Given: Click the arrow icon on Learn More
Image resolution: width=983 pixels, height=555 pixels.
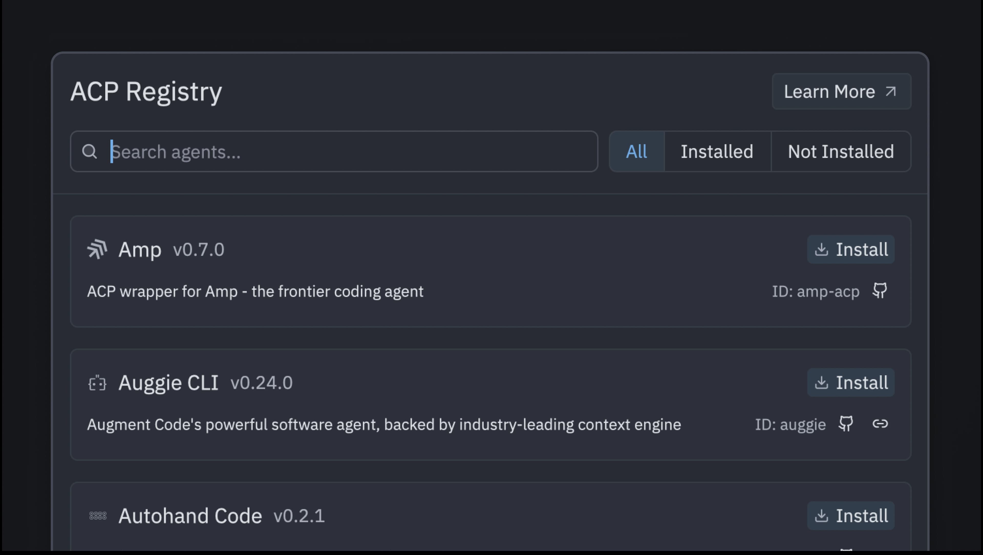Looking at the screenshot, I should tap(891, 92).
